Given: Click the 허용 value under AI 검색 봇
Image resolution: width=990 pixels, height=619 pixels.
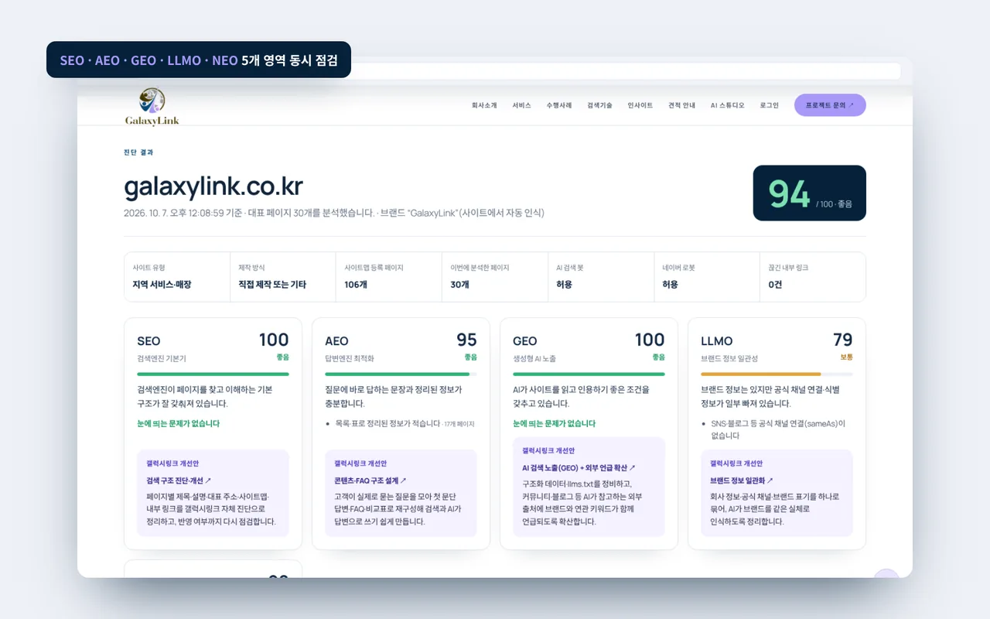Looking at the screenshot, I should [564, 285].
